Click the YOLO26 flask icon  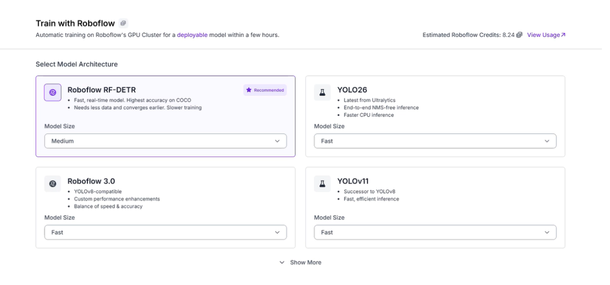tap(322, 92)
